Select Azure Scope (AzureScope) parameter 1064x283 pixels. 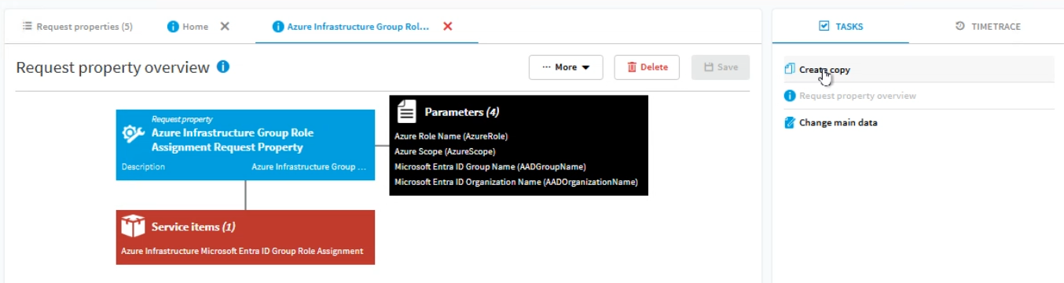[x=445, y=151]
